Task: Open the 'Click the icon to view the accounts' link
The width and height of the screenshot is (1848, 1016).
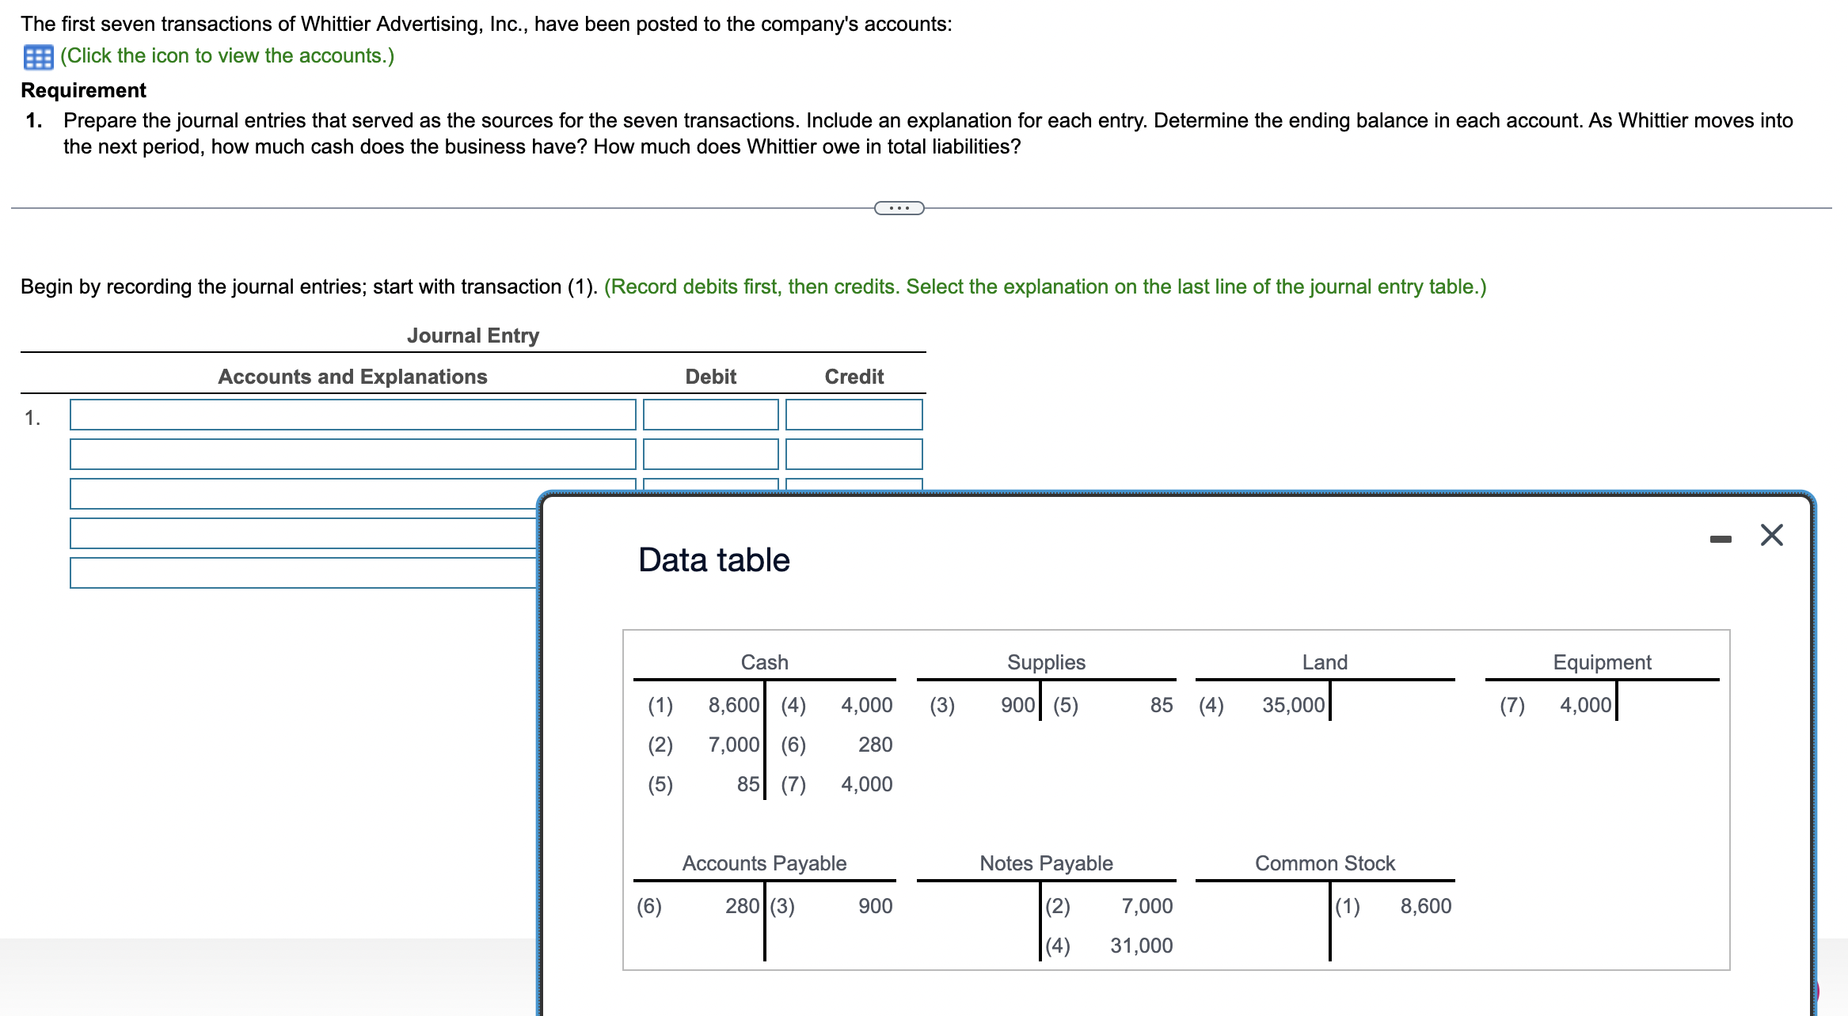Action: [226, 56]
